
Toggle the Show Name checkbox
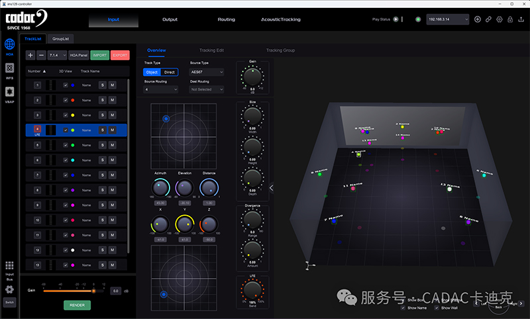coord(403,308)
